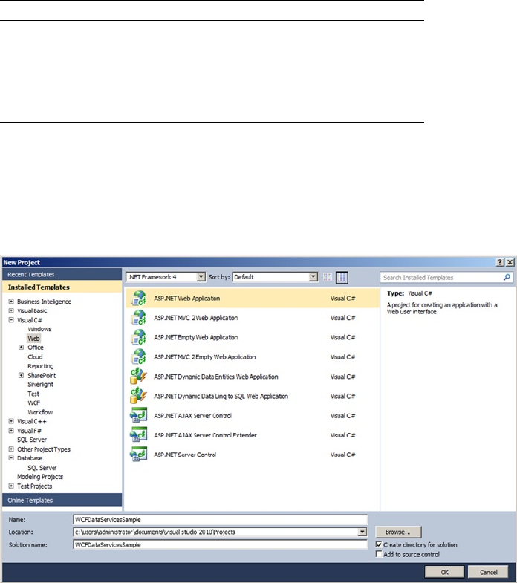Viewport: 517px width, 583px height.
Task: Select 'ASP.NET MVC 2 Empty Web Application' text
Action: click(205, 357)
